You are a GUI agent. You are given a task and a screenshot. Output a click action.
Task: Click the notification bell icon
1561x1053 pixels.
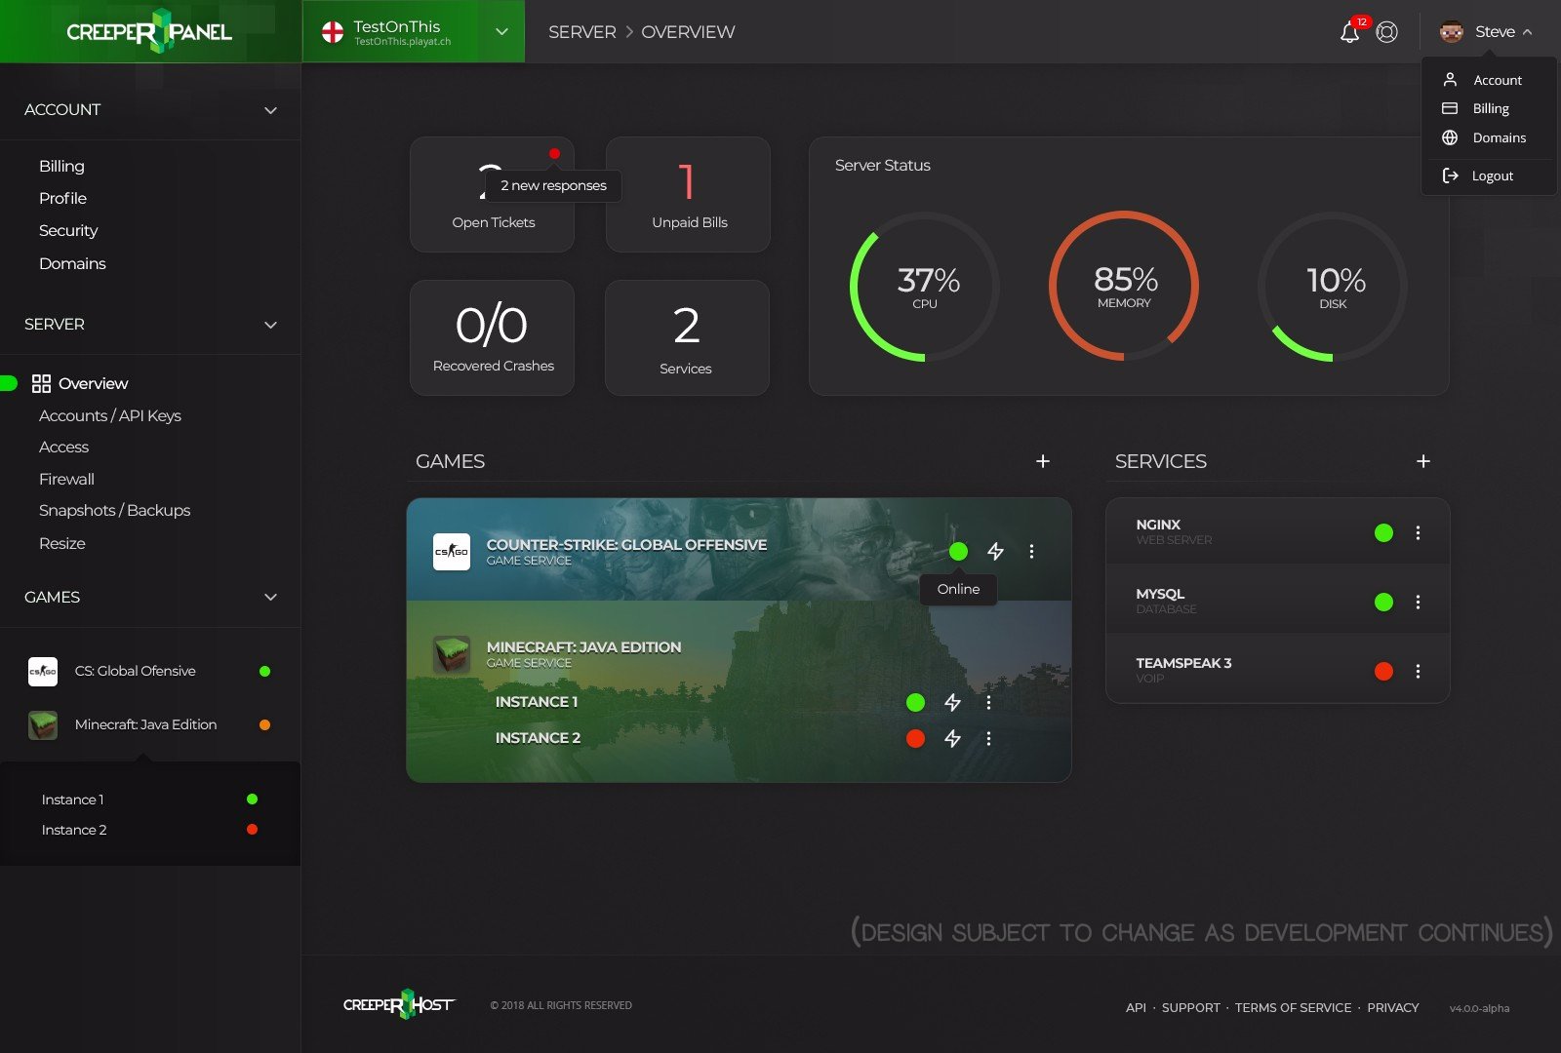pyautogui.click(x=1351, y=31)
